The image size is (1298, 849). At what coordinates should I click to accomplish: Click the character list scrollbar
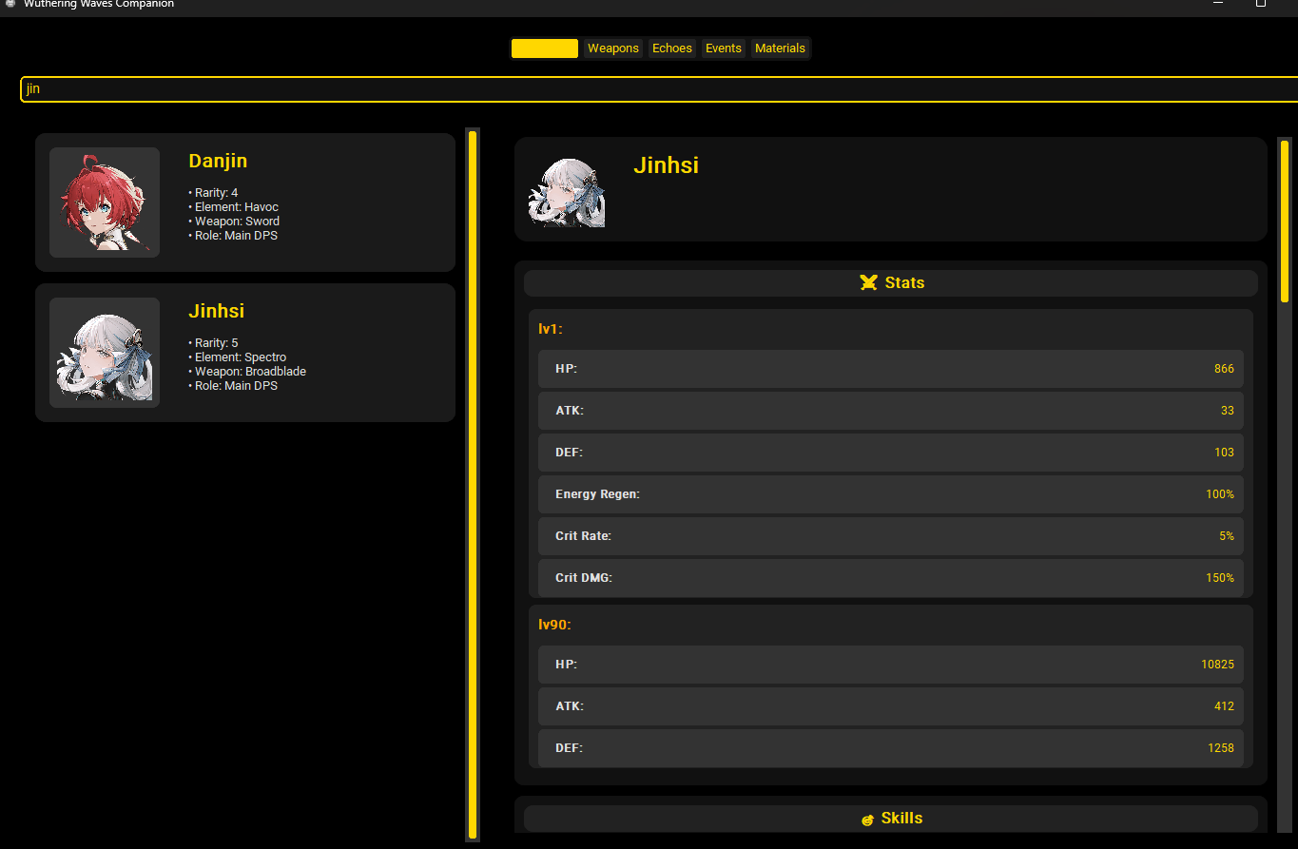click(473, 484)
